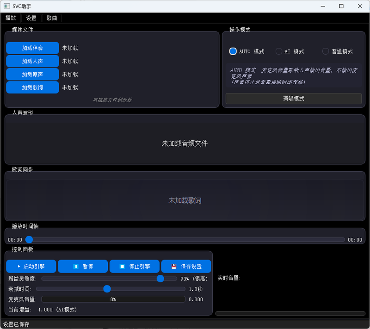370x329 pixels.
Task: Click the end time 00:00 label right of the timeline
Action: [x=355, y=240]
